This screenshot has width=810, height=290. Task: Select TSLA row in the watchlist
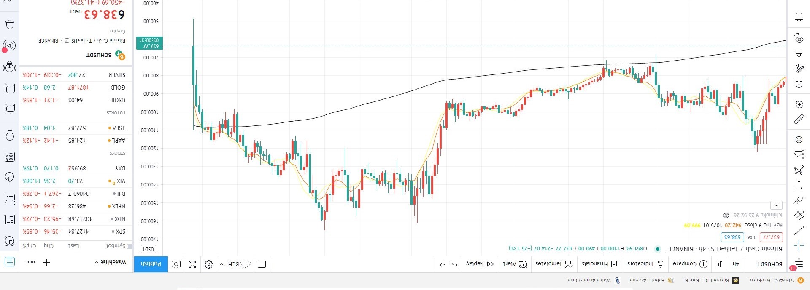tap(76, 128)
